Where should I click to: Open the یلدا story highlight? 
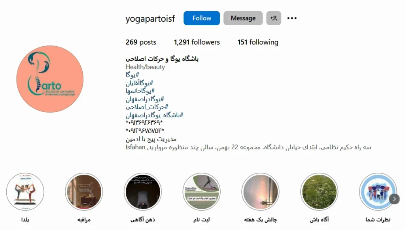point(25,192)
